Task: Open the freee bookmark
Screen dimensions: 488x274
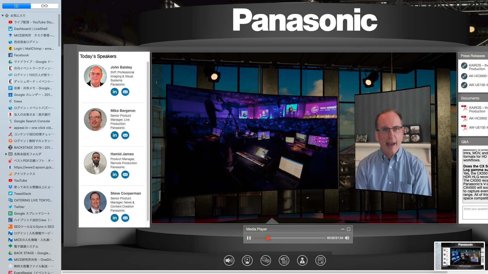Action: (15, 101)
